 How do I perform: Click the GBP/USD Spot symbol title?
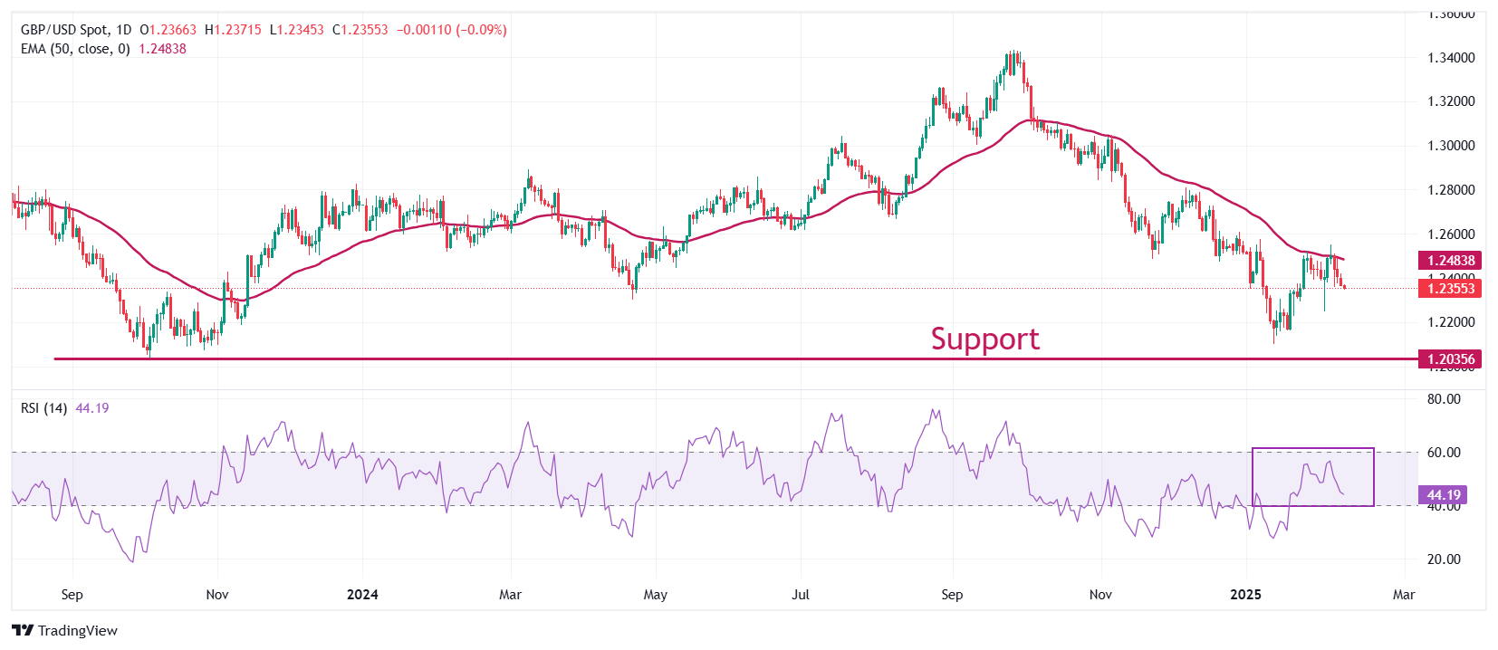tap(63, 30)
